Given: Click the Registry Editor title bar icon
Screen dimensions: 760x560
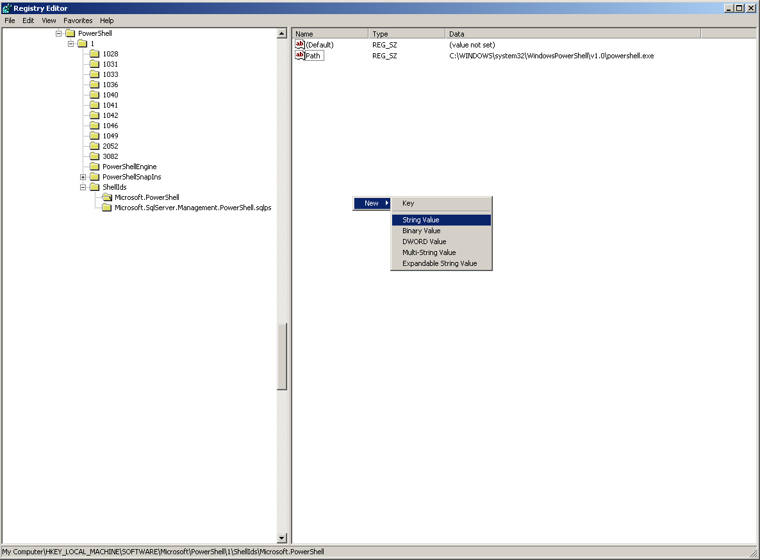Looking at the screenshot, I should tap(7, 8).
